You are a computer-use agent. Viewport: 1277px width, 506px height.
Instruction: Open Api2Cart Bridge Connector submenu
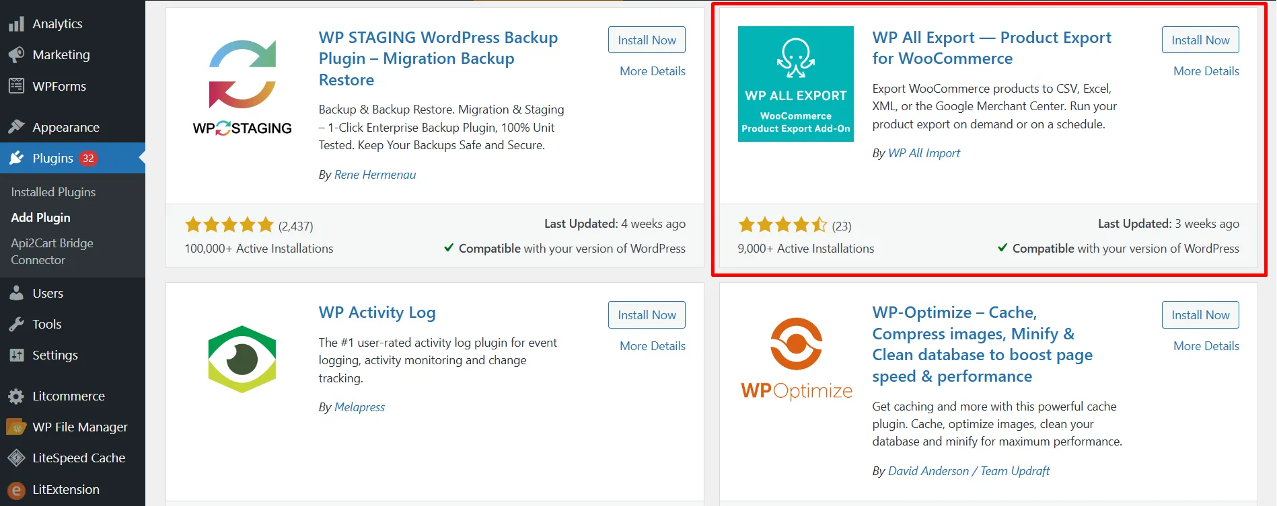click(x=52, y=251)
